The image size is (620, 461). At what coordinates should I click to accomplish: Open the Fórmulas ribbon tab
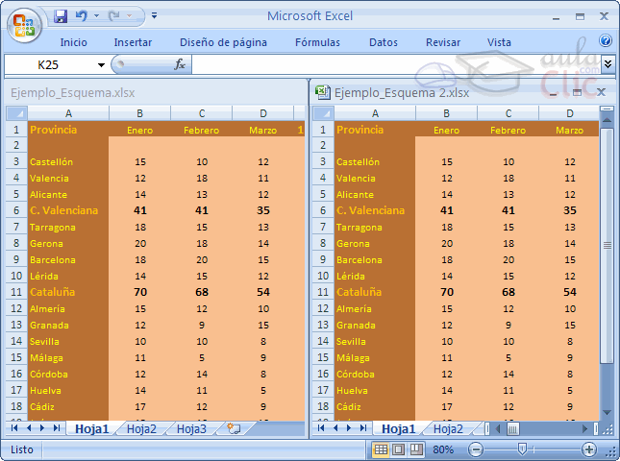point(317,42)
